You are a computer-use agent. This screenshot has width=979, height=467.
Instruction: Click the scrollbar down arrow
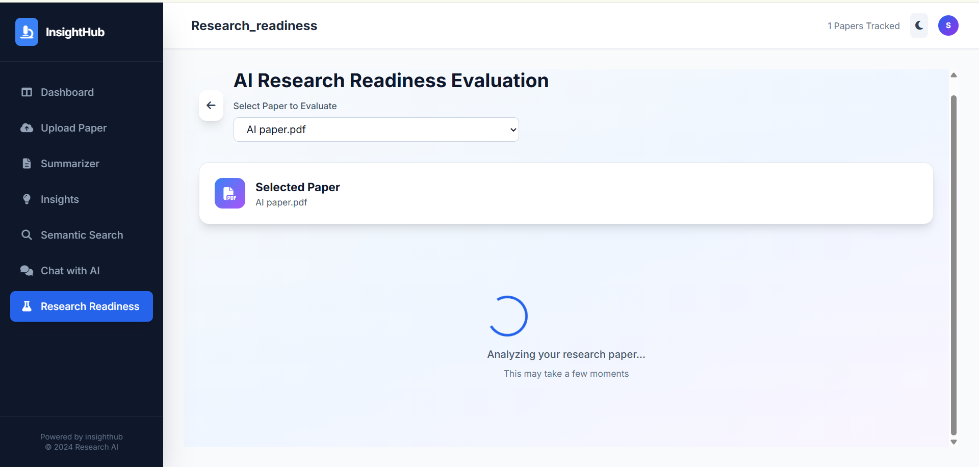click(x=954, y=442)
